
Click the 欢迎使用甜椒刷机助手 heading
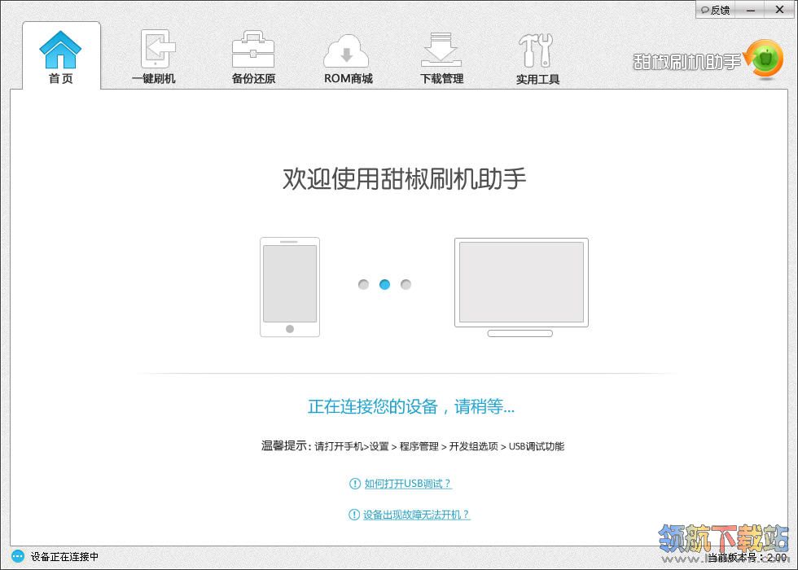coord(404,178)
